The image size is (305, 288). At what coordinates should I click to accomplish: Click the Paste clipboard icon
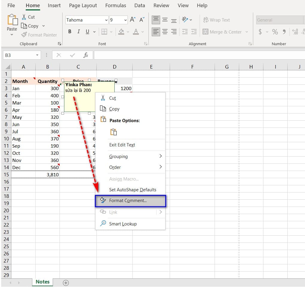(13, 20)
